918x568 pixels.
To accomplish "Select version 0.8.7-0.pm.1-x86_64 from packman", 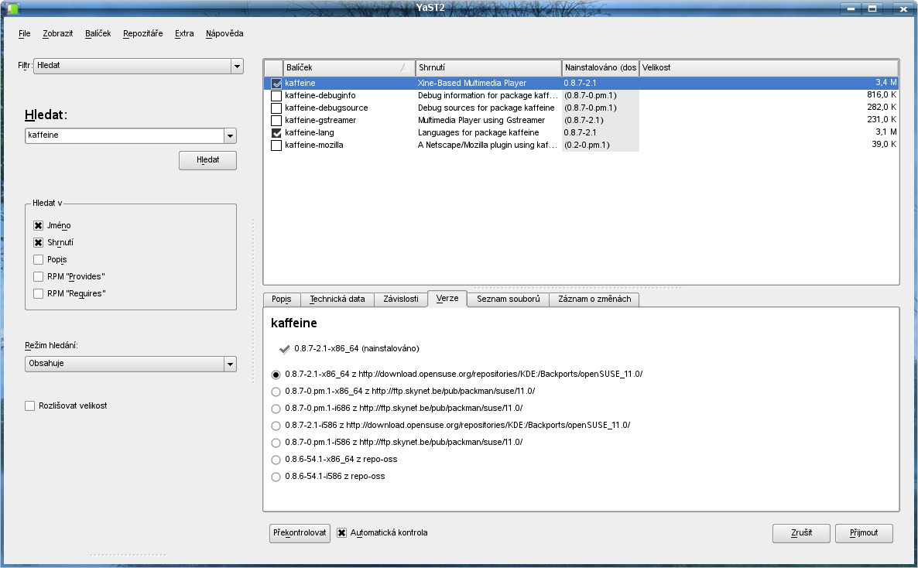I will [276, 392].
